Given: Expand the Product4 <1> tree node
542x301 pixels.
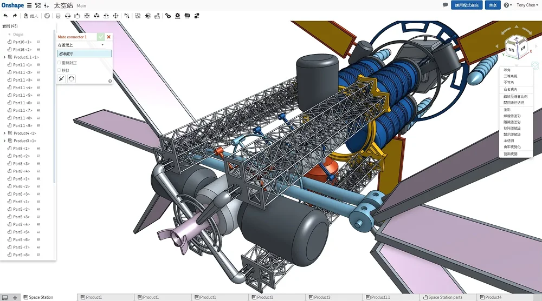Looking at the screenshot, I should (4, 133).
